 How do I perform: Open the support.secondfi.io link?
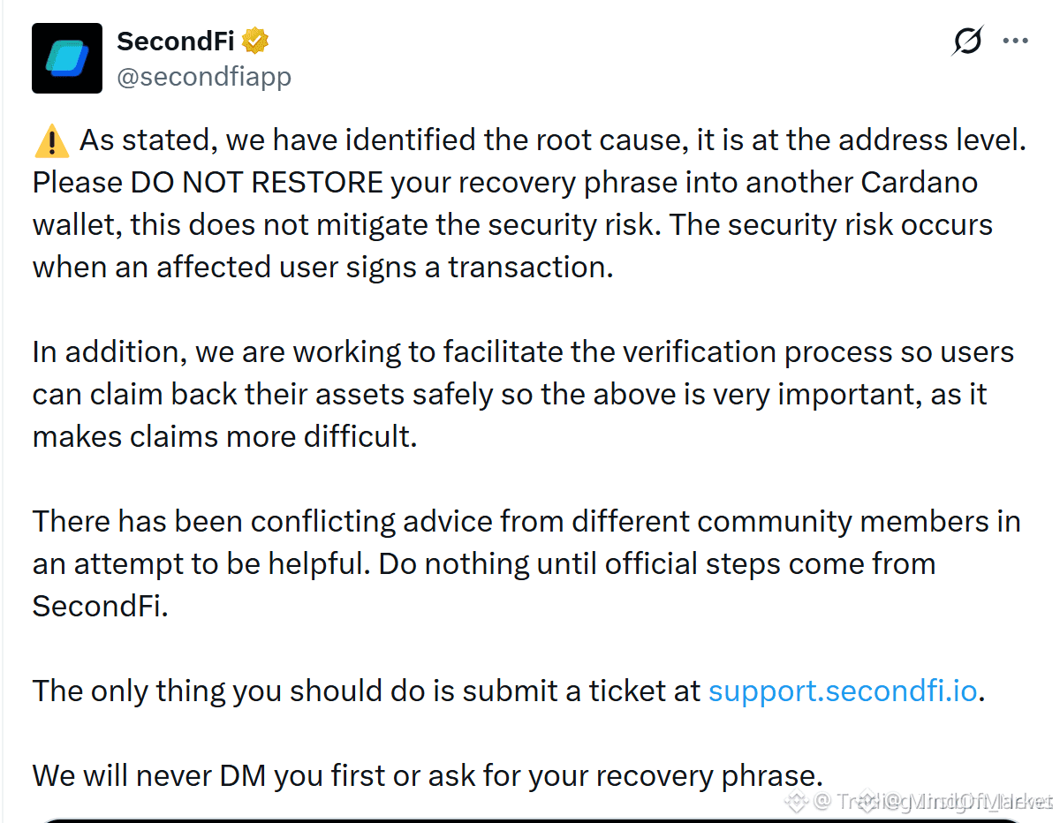(843, 691)
